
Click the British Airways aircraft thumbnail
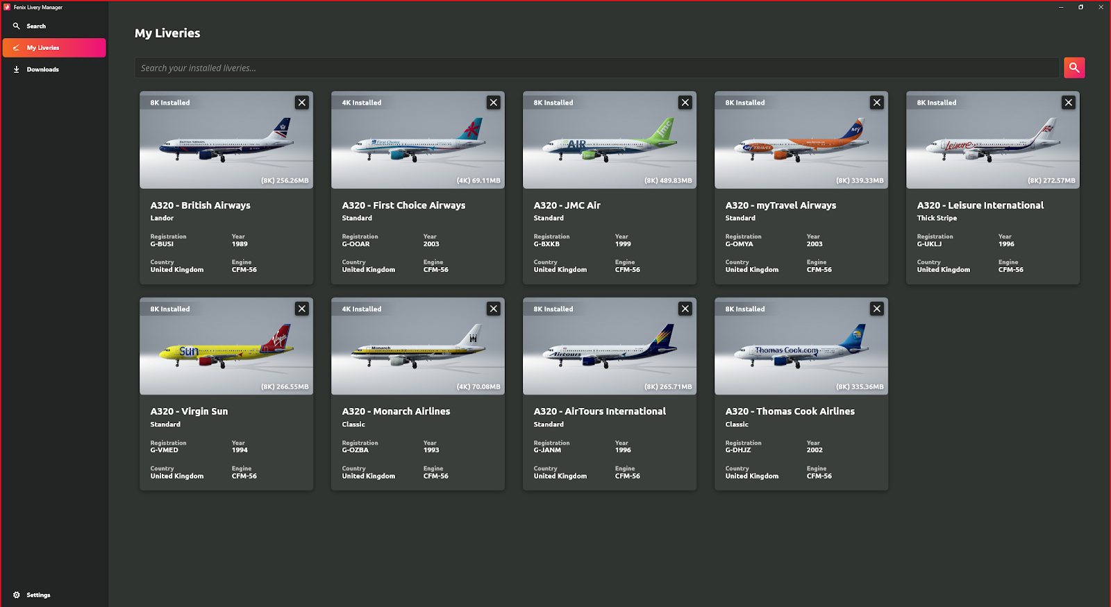pos(226,140)
